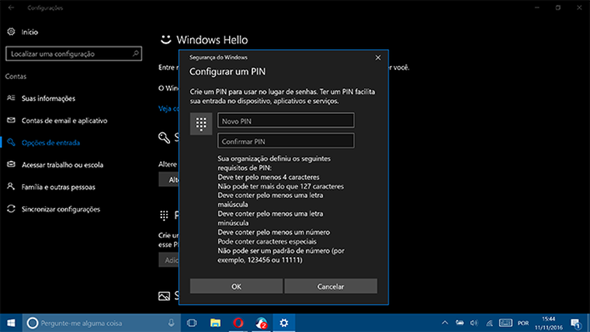Viewport: 590px width, 332px height.
Task: Open Acessar trabalho ou escola
Action: (62, 165)
